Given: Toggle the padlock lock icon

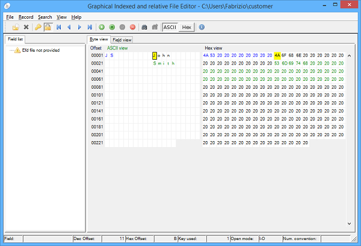Looking at the screenshot, I should tap(47, 27).
